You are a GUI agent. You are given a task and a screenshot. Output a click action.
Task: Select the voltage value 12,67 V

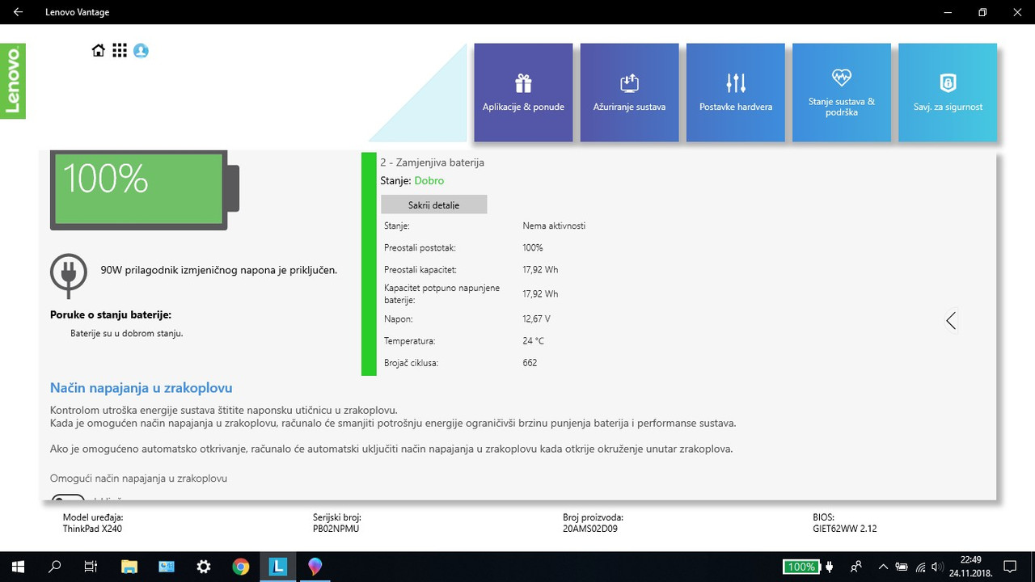(536, 318)
